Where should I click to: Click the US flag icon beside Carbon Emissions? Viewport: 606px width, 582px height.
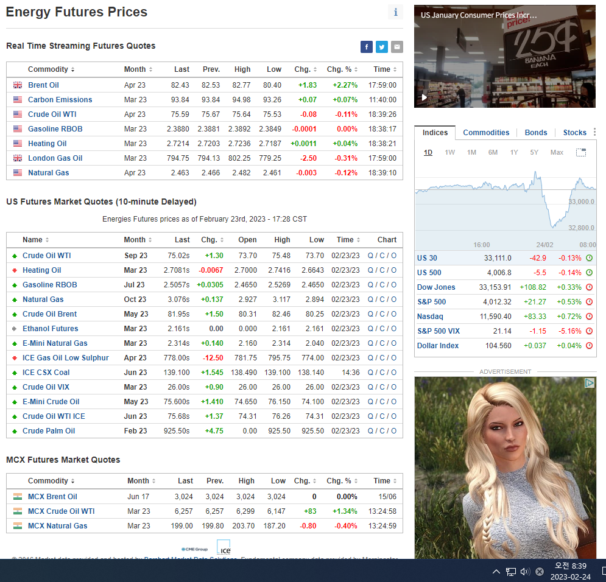(x=18, y=100)
